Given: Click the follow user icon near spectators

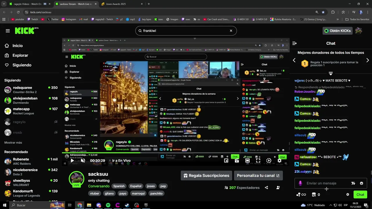Looking at the screenshot, I should point(278,188).
